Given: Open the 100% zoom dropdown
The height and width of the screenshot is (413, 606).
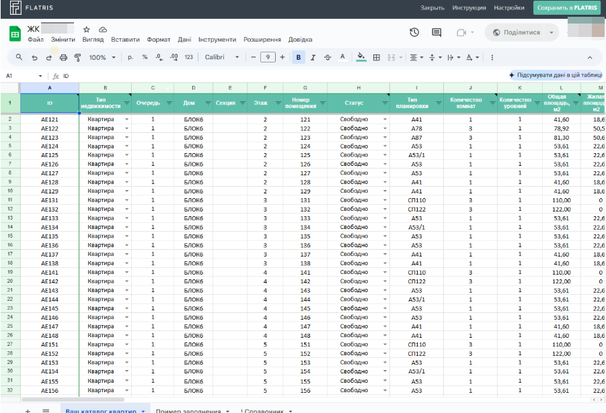Looking at the screenshot, I should click(102, 58).
